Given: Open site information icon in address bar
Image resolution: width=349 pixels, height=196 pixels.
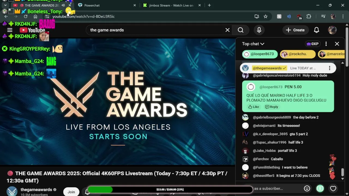Looking at the screenshot, I should pyautogui.click(x=47, y=16).
